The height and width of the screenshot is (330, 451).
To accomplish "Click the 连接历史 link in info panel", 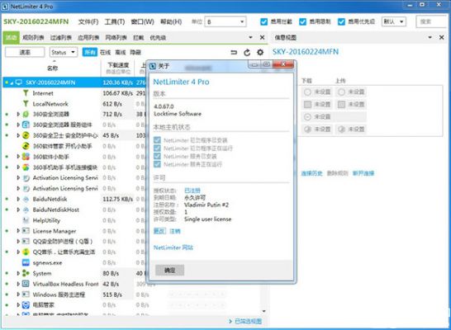I will [311, 173].
